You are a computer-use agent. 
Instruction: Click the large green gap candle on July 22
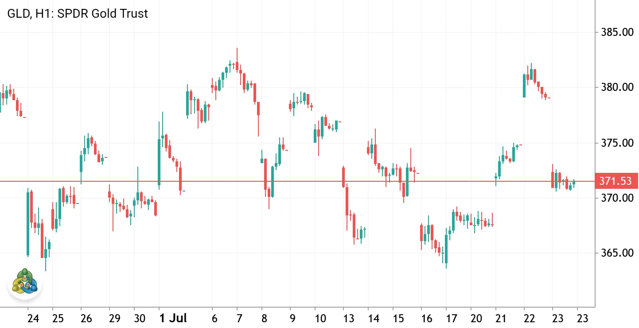tap(524, 86)
